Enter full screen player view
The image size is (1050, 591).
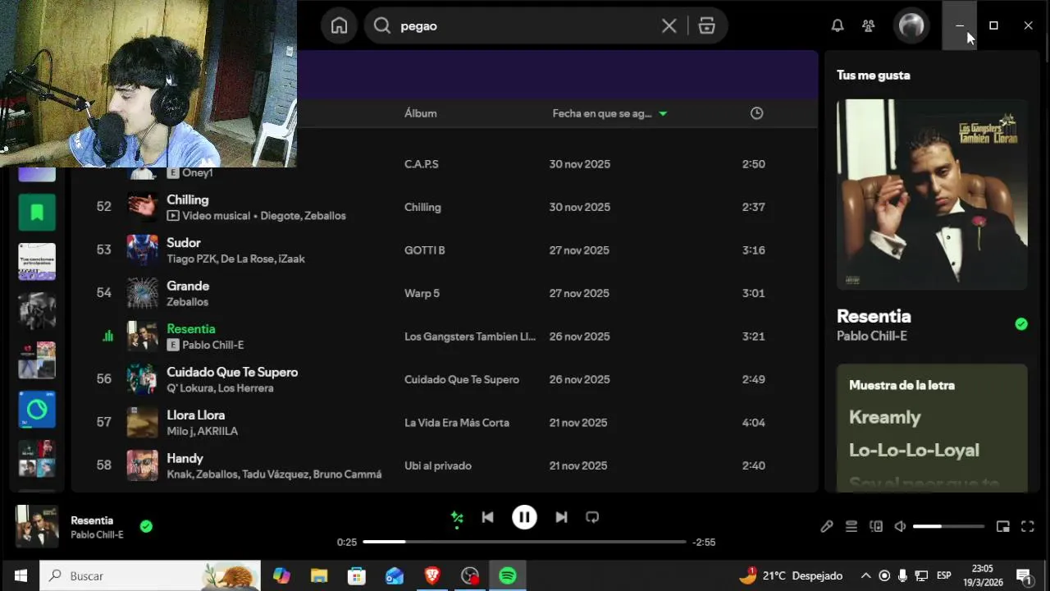1027,526
